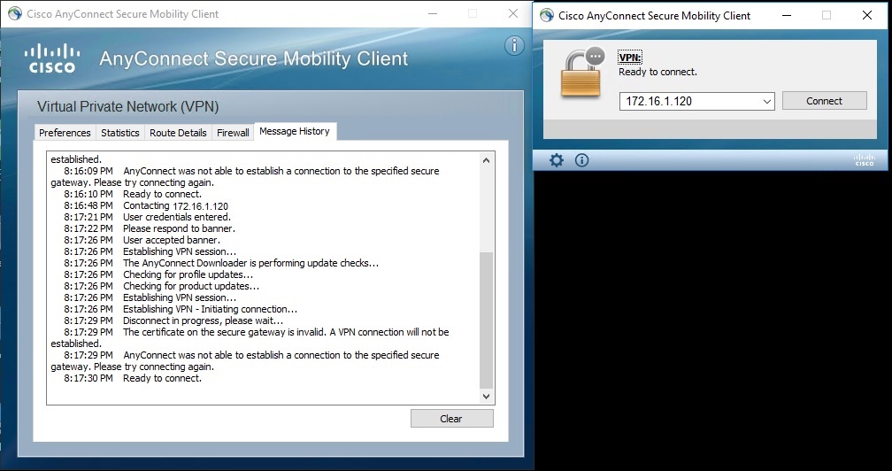Click the 'Checking for profile updates...' entry
Viewport: 892px width, 471px height.
pyautogui.click(x=158, y=274)
